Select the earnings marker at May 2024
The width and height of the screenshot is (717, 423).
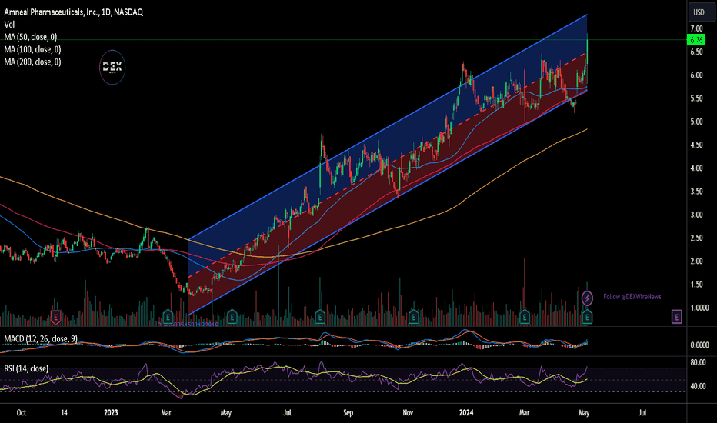(587, 316)
